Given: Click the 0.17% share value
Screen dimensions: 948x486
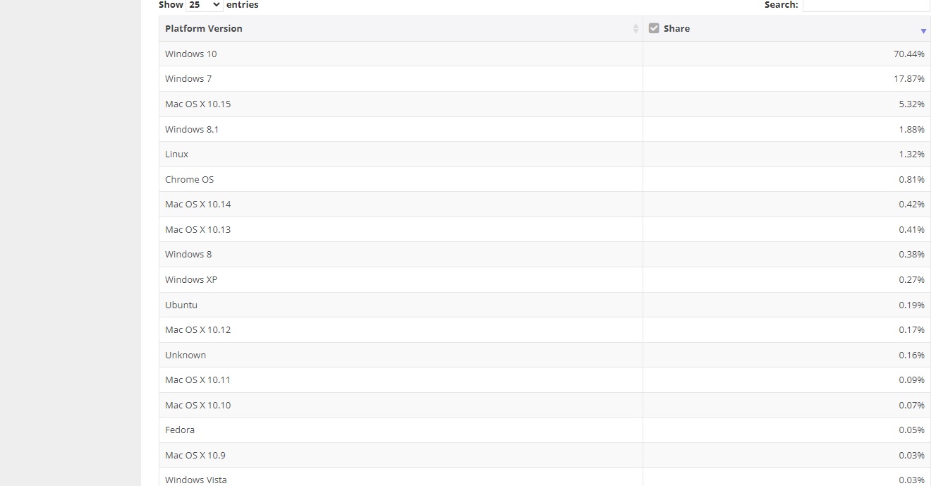Looking at the screenshot, I should tap(911, 329).
